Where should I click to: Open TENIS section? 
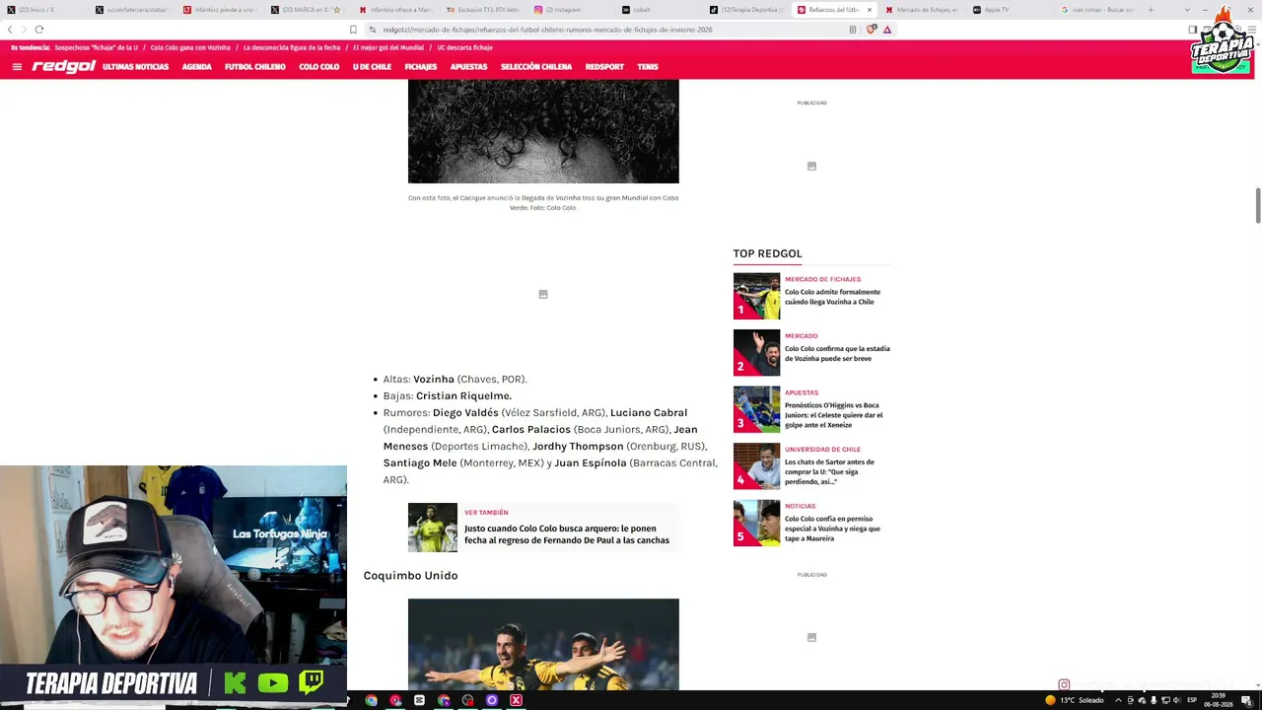[648, 67]
